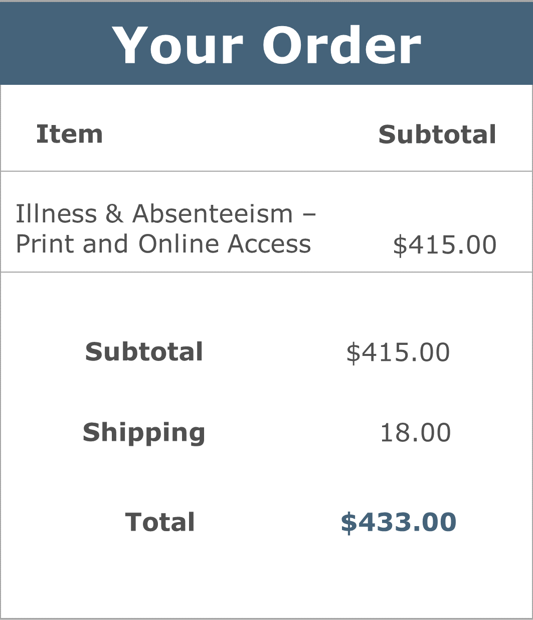Screen dimensions: 533x620
Task: Click the word "Absenteeism" in product name
Action: coord(213,213)
